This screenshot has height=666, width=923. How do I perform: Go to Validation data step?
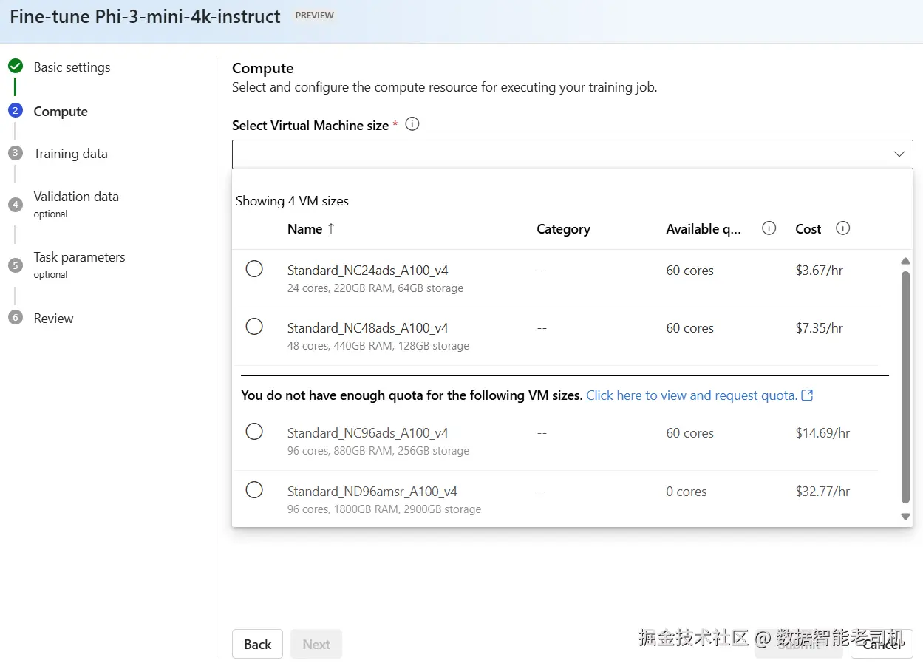click(76, 197)
